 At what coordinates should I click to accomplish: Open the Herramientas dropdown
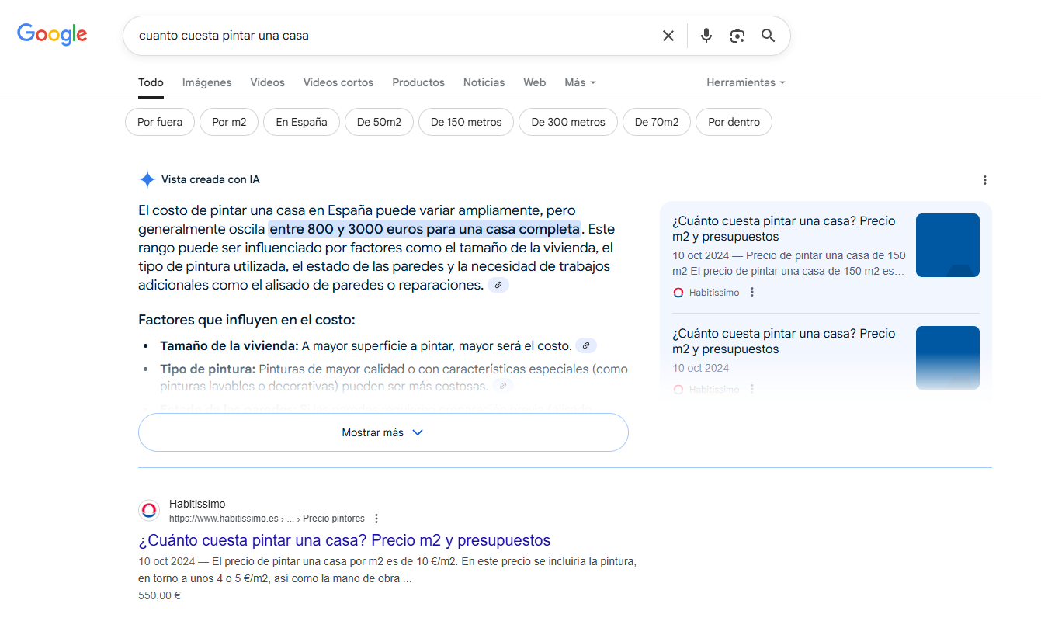[745, 82]
